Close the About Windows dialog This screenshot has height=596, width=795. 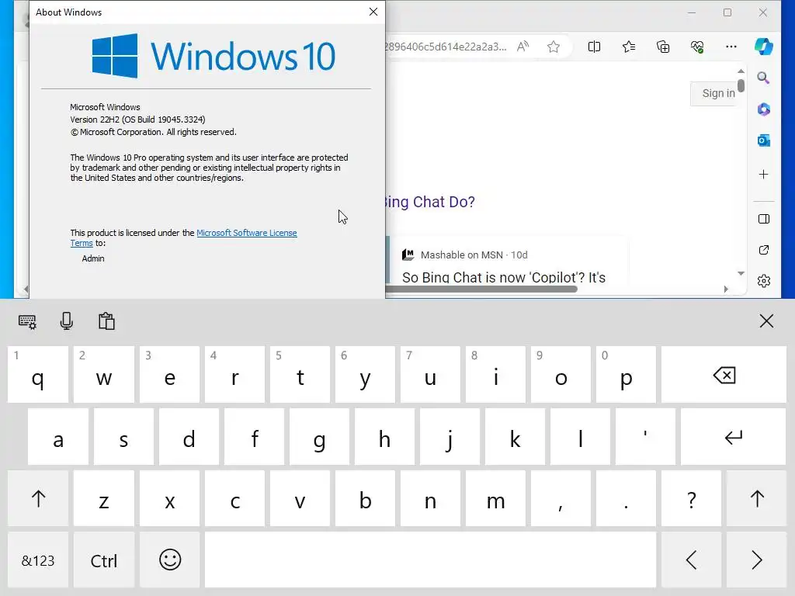[x=373, y=12]
